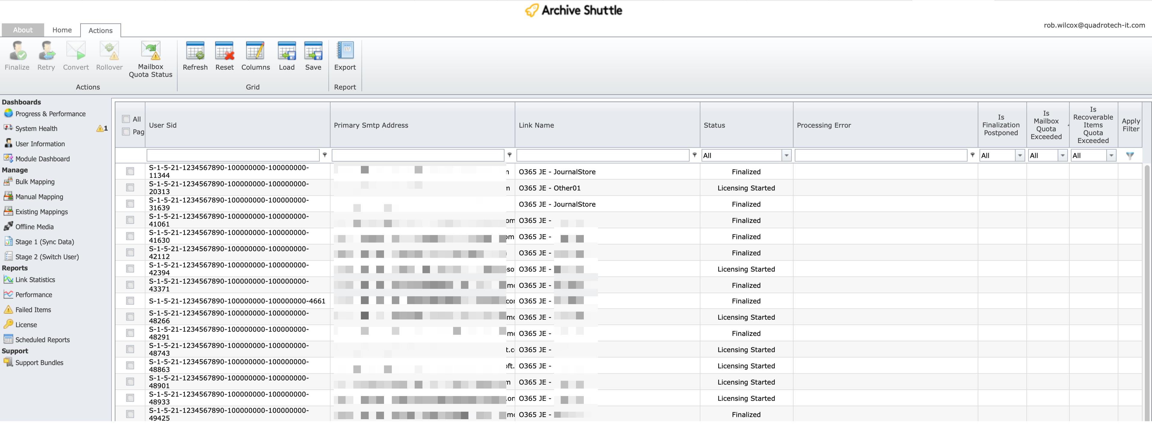Image resolution: width=1152 pixels, height=424 pixels.
Task: Check the All selection checkbox
Action: click(126, 119)
